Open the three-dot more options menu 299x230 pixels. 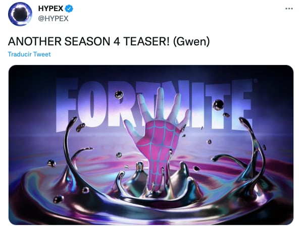pos(289,9)
